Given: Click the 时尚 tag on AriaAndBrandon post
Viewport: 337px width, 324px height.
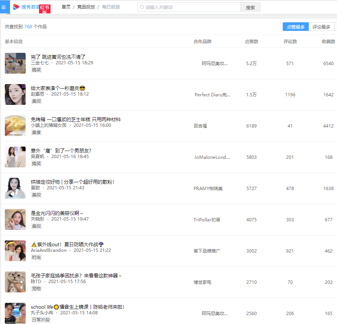Looking at the screenshot, I should coord(36,257).
